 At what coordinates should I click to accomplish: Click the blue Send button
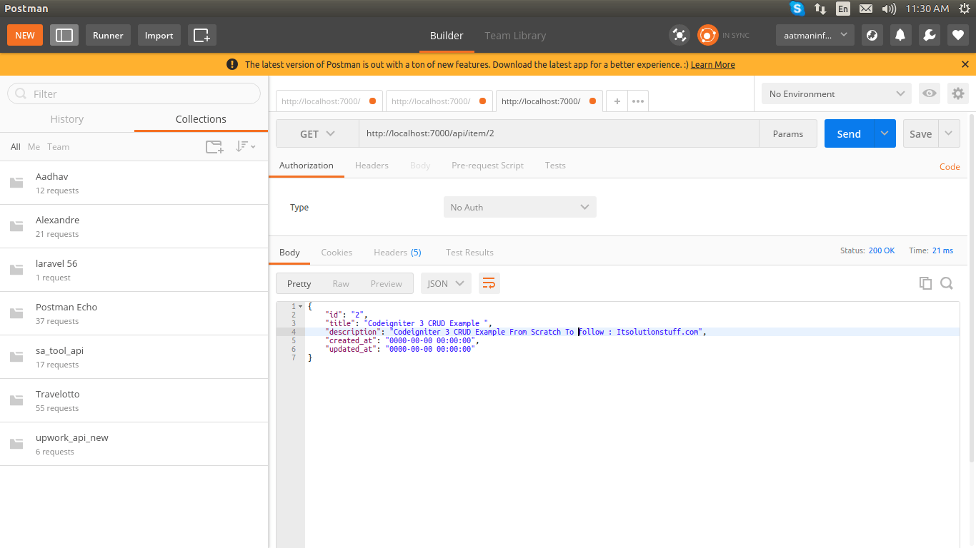pos(849,133)
